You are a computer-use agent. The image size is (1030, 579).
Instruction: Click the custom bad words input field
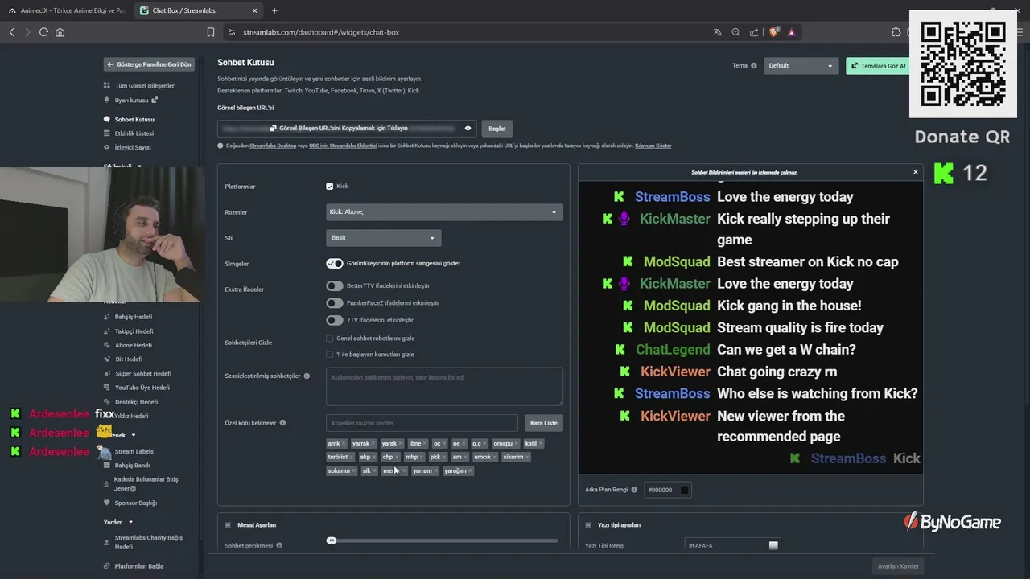click(422, 423)
